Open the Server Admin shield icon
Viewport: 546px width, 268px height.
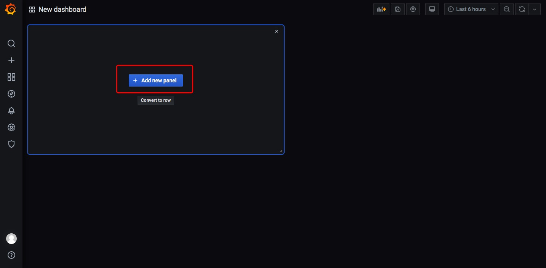tap(11, 144)
